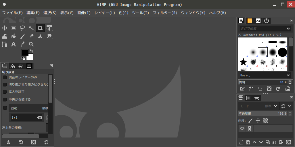
Task: Switch to the Images tab
Action: pyautogui.click(x=29, y=66)
